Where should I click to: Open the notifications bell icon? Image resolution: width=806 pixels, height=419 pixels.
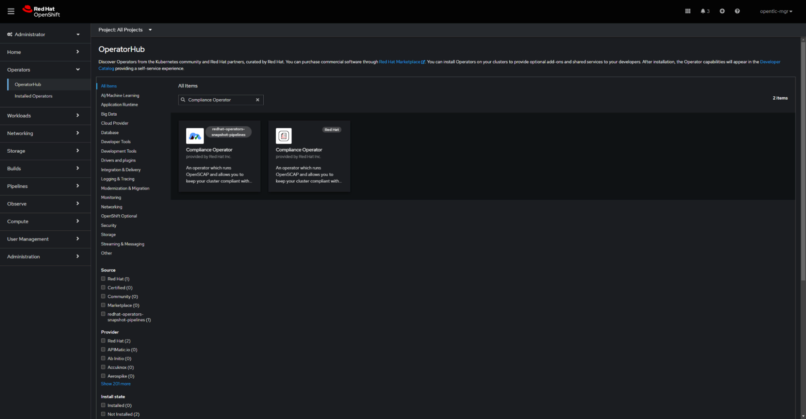pyautogui.click(x=703, y=11)
